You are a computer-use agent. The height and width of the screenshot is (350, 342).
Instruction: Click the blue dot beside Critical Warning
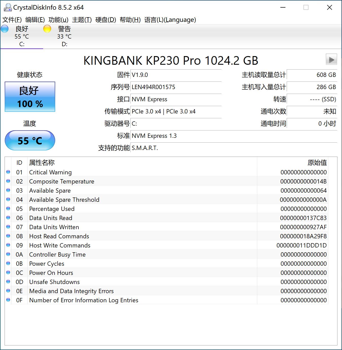click(8, 172)
